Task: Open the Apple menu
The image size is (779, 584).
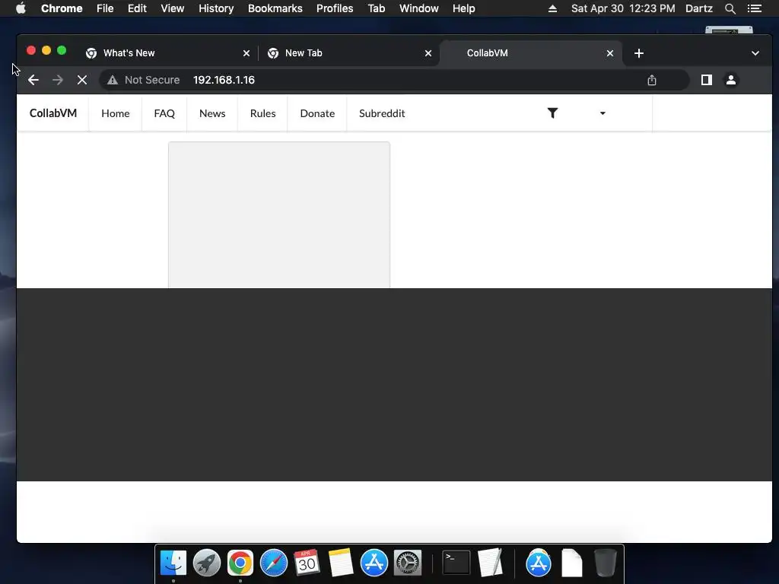Action: pos(21,8)
